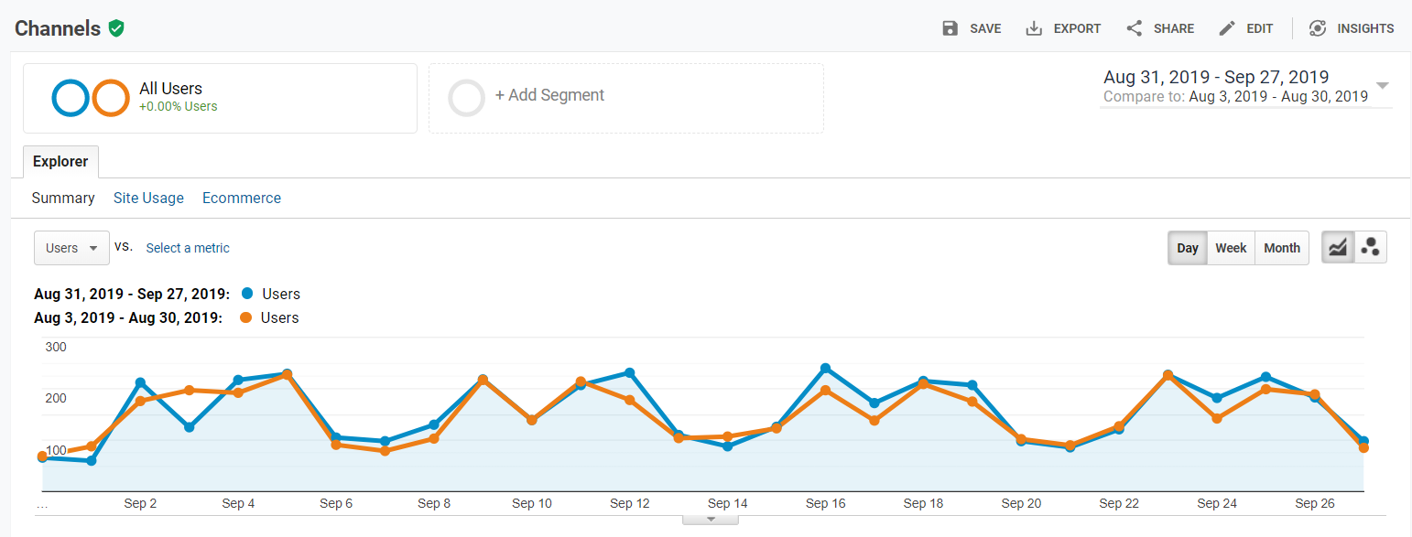Click the Sep 16 blue data point
Screen dimensions: 1412x537
(825, 369)
